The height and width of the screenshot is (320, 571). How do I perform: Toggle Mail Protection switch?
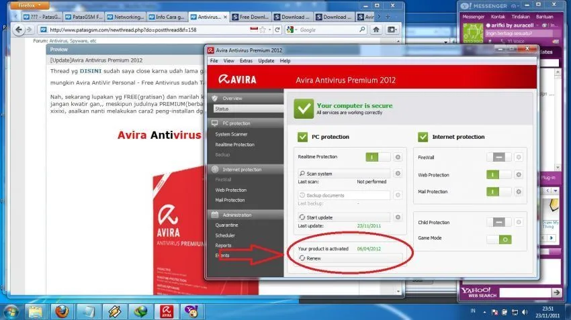(498, 192)
